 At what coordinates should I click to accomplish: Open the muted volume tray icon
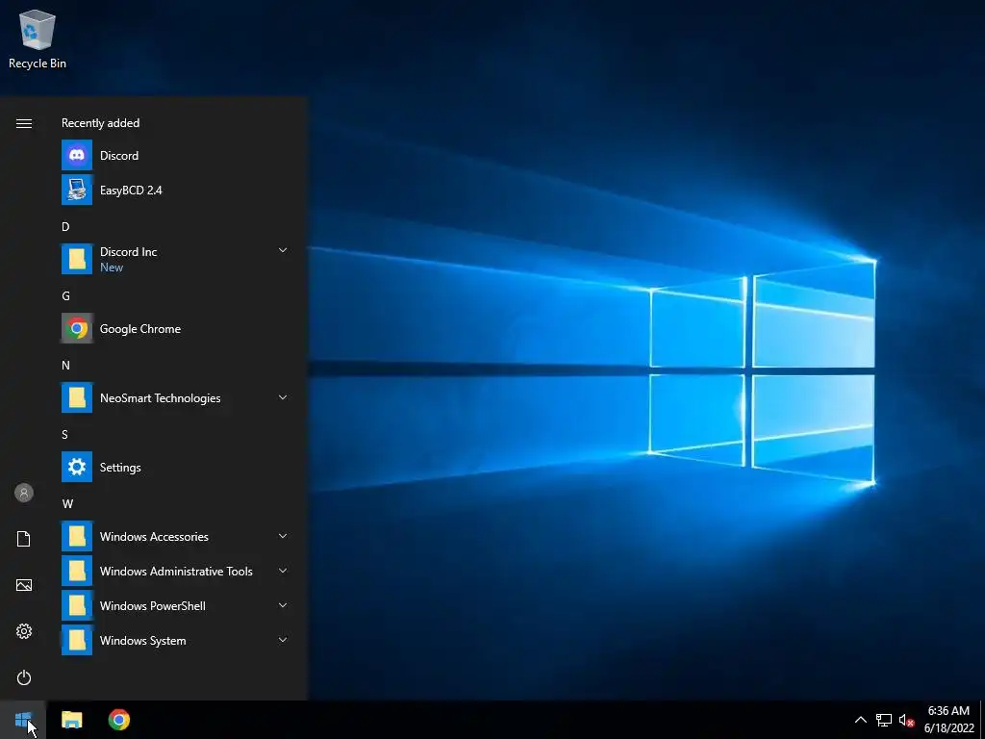coord(906,720)
